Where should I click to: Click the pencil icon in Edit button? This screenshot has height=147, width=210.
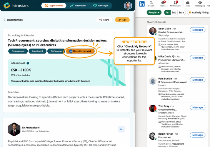(120, 20)
